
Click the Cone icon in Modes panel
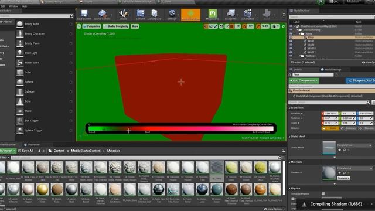[20, 101]
